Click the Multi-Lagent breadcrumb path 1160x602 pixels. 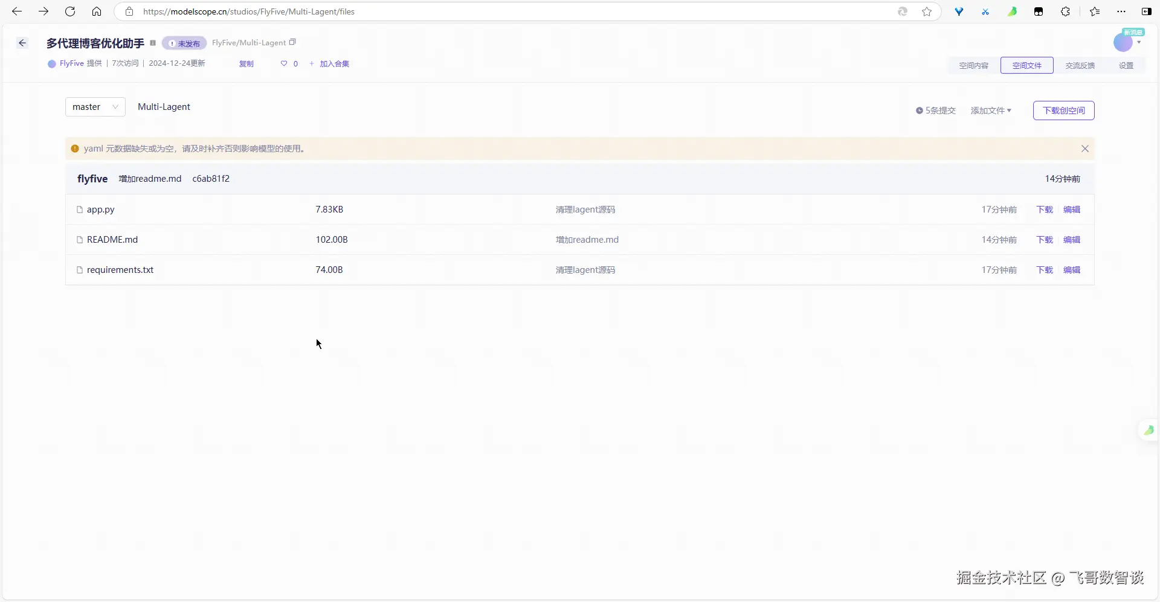[x=164, y=107]
